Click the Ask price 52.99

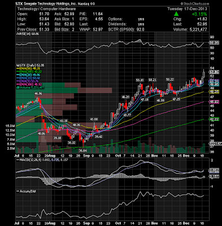(69, 14)
